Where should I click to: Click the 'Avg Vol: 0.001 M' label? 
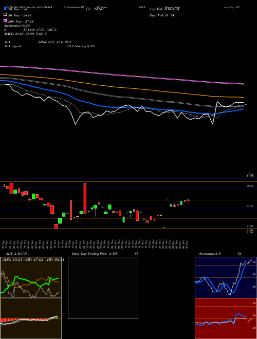(164, 9)
